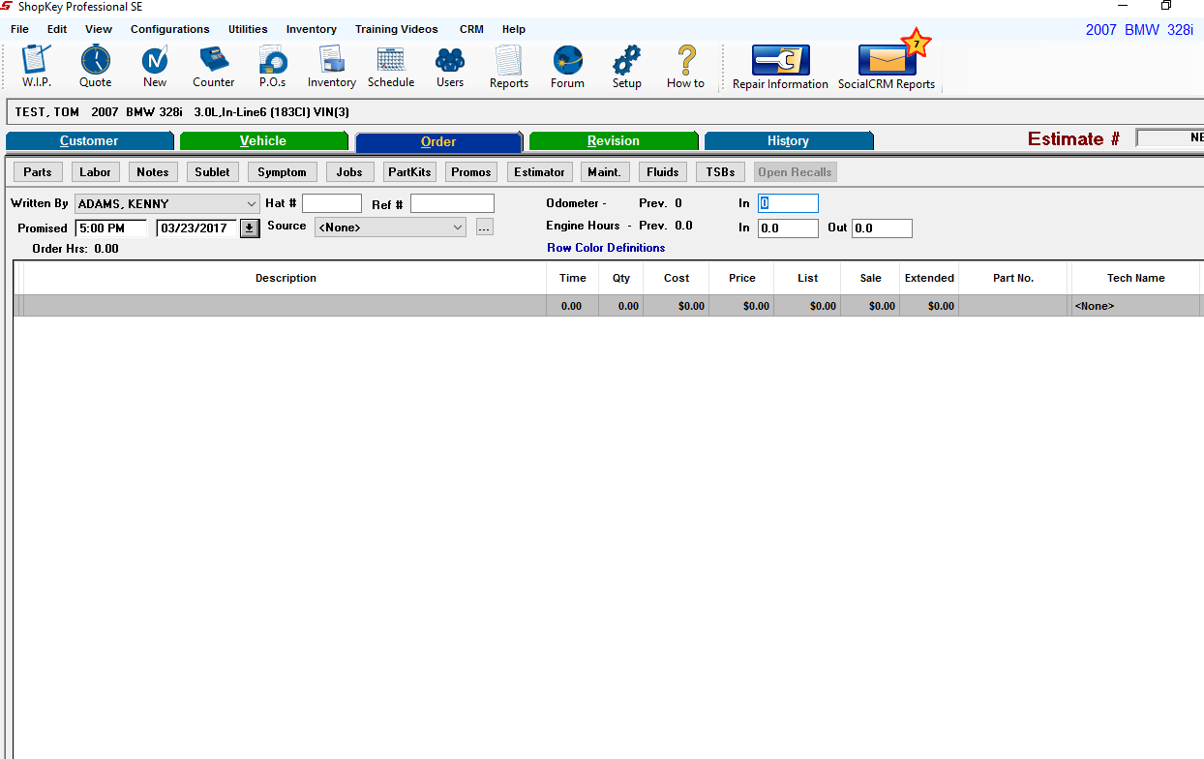Screen dimensions: 1204x759
Task: Switch to the Revision tab
Action: (614, 141)
